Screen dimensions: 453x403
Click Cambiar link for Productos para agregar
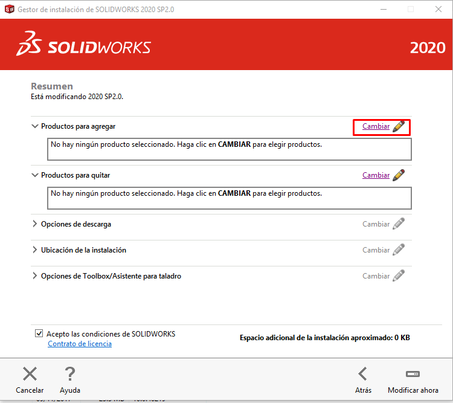pyautogui.click(x=376, y=126)
